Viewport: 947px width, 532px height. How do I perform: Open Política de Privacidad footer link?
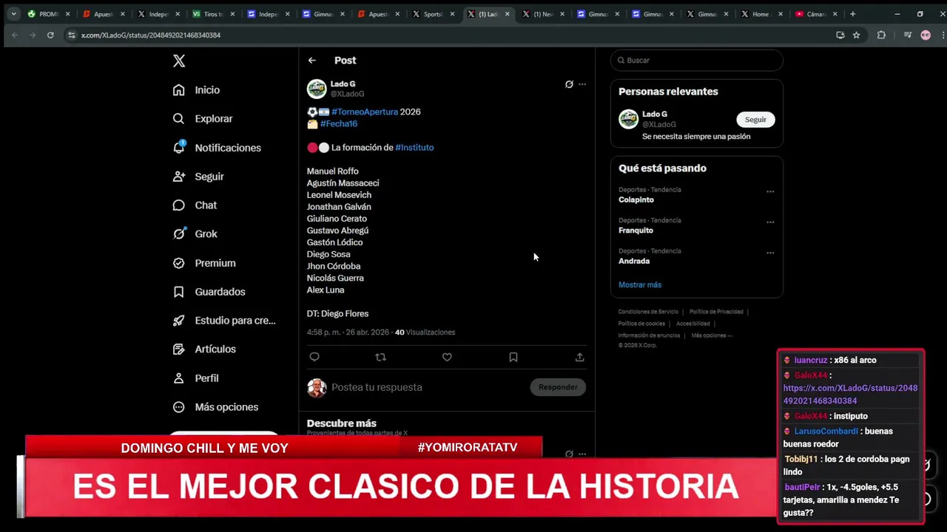pyautogui.click(x=716, y=312)
